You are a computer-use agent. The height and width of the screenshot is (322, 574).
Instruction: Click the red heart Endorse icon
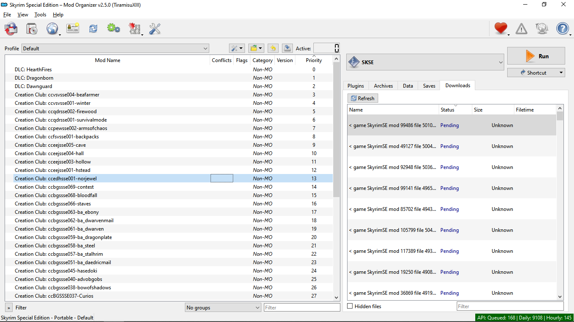500,29
